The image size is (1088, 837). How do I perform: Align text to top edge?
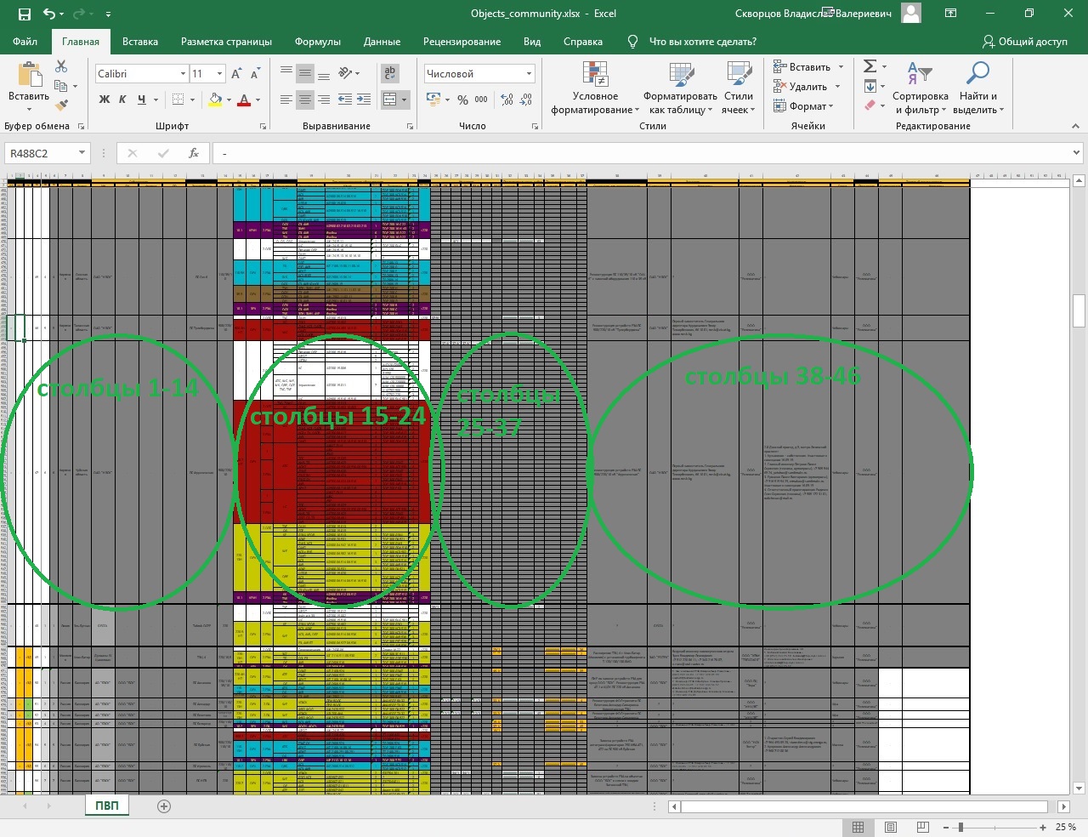point(286,73)
